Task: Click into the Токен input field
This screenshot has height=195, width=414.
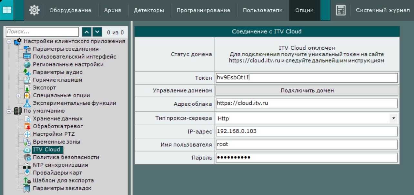Action: click(x=306, y=78)
